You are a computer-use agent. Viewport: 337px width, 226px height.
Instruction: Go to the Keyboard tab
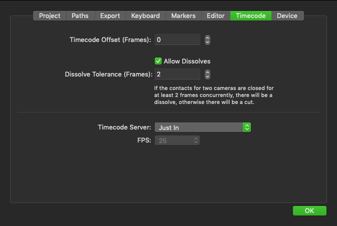[x=146, y=15]
